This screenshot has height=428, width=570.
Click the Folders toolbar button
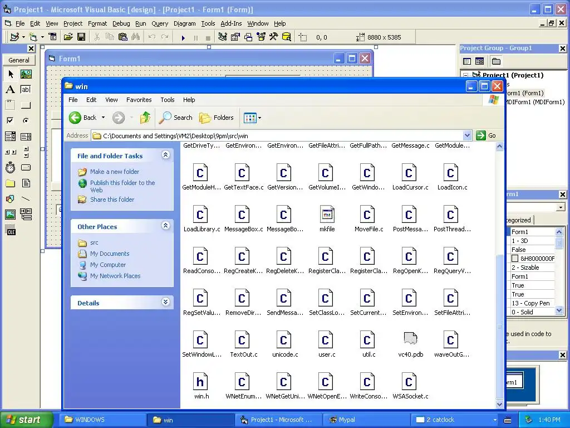(217, 118)
